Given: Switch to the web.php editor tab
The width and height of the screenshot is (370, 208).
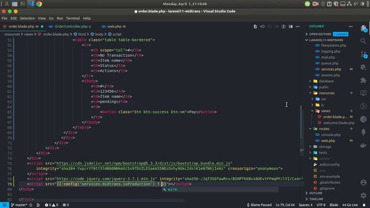Looking at the screenshot, I should point(114,27).
